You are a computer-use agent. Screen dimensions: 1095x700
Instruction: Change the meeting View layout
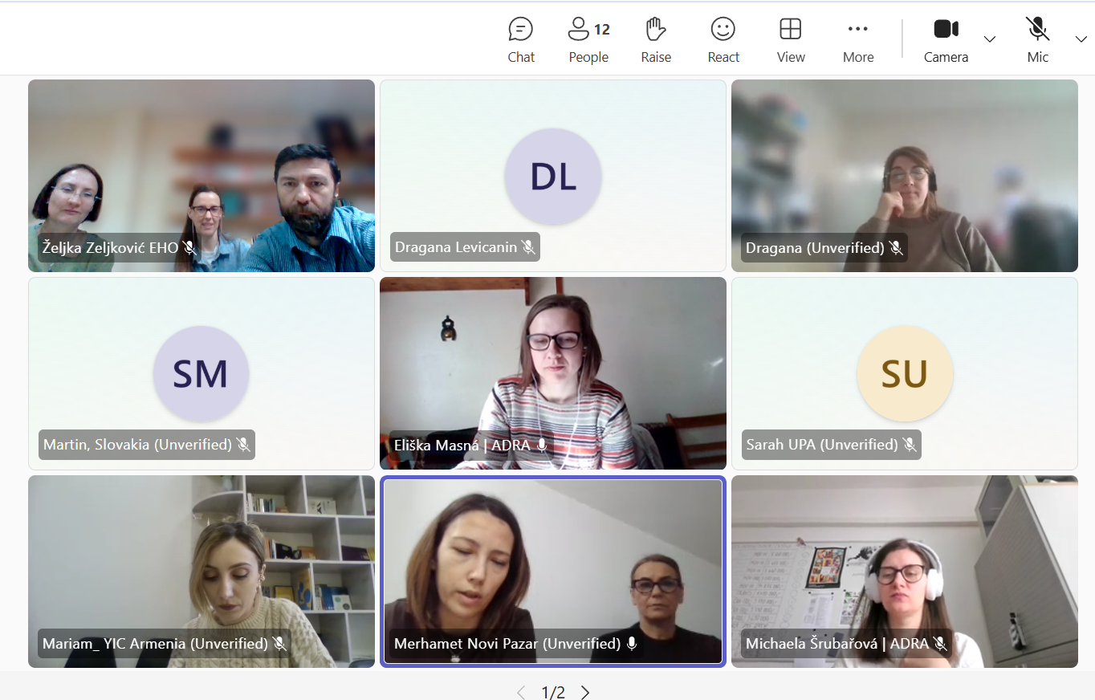click(x=791, y=40)
